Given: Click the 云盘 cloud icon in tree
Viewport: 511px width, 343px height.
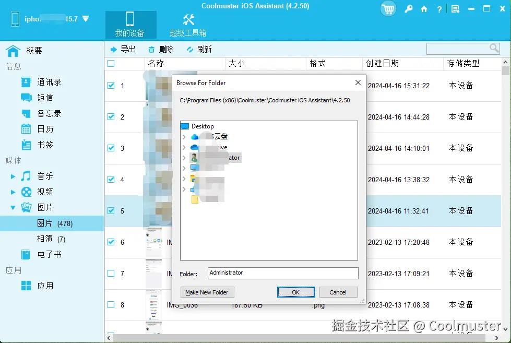Looking at the screenshot, I should click(195, 137).
